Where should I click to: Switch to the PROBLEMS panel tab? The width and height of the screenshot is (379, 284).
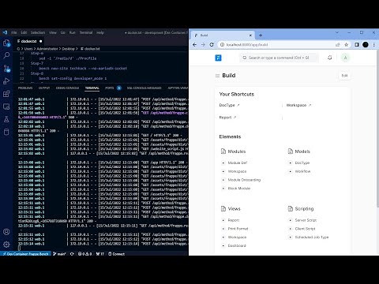25,88
